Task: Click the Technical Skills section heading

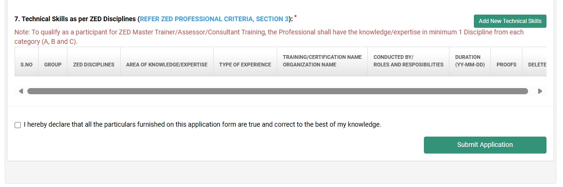Action: 76,19
